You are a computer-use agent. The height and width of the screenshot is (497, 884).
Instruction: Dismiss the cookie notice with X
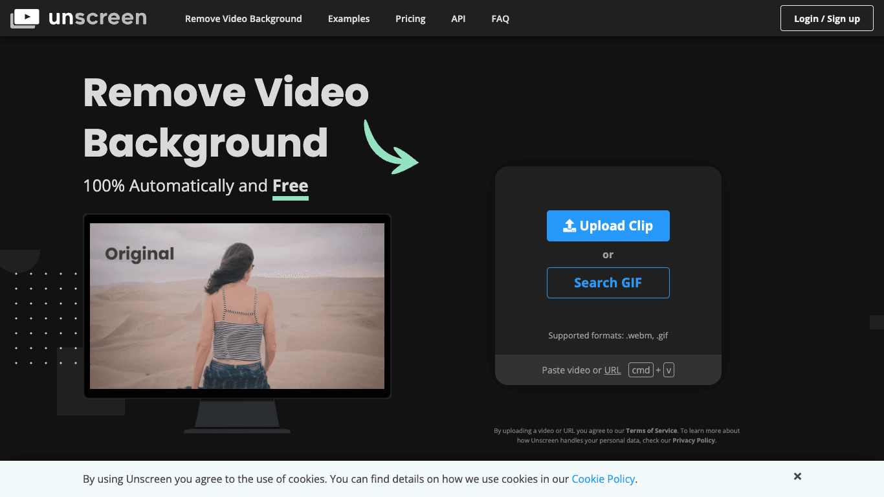pos(797,476)
